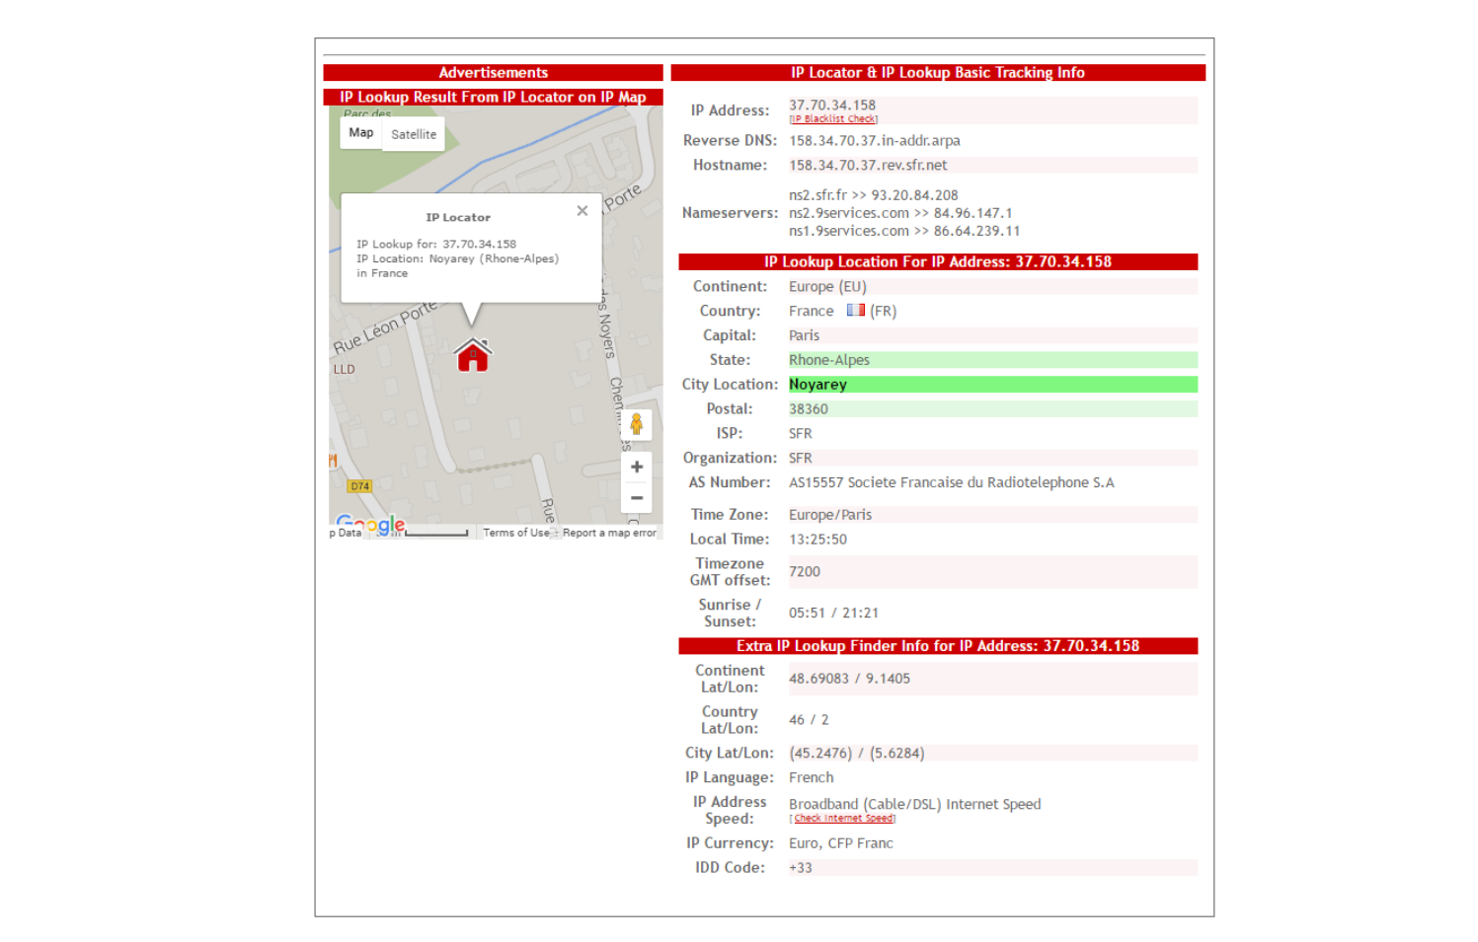Viewport: 1478px width, 942px height.
Task: Click the Basic Tracking Info header
Action: [938, 73]
